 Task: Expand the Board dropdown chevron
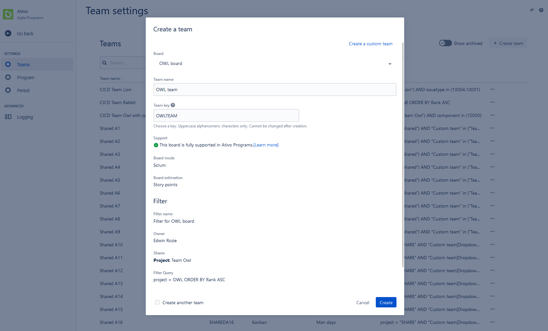tap(390, 64)
